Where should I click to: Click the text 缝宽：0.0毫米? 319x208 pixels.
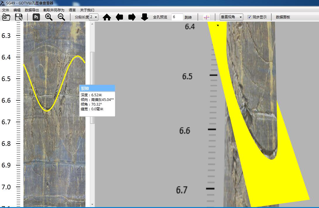click(92, 109)
